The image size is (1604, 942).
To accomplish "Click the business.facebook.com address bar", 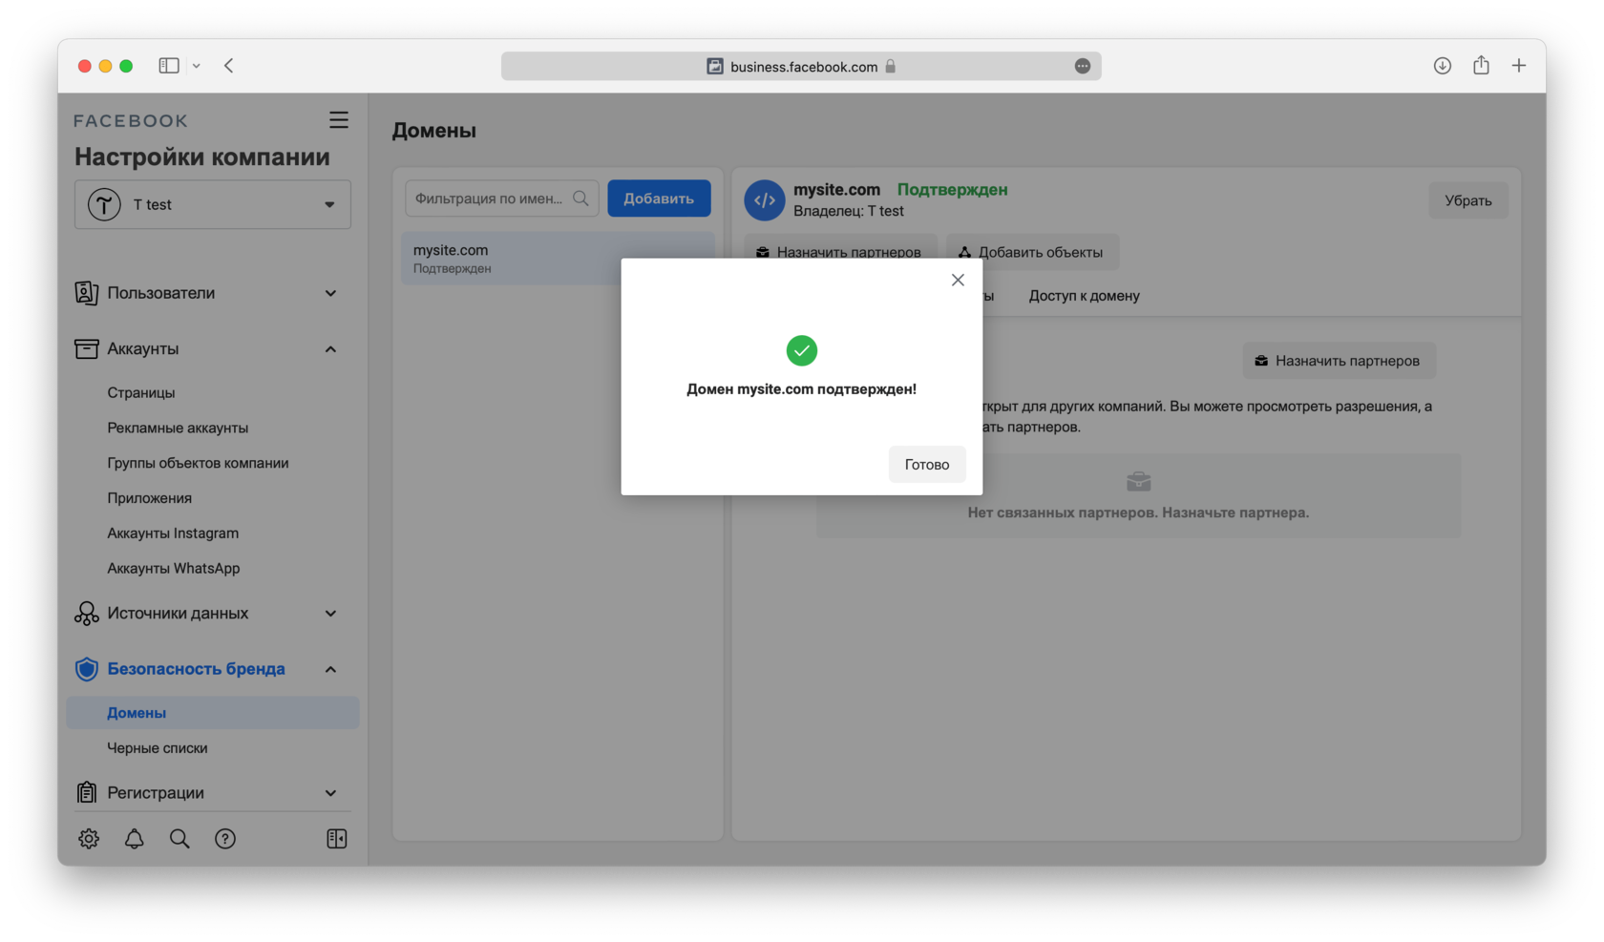I will point(801,66).
